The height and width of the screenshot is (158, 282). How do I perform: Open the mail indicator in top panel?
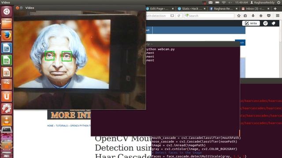pyautogui.click(x=211, y=3)
